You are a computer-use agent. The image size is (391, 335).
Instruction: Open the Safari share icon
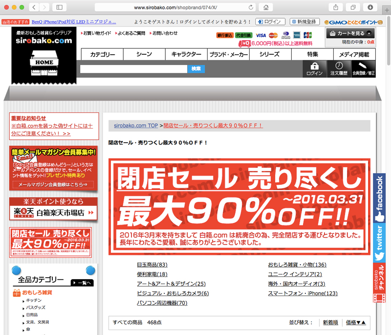(336, 7)
